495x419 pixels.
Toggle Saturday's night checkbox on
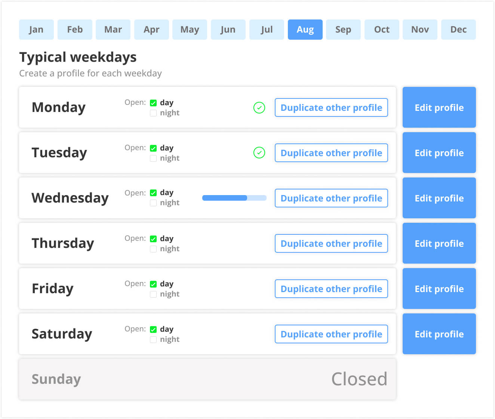(x=153, y=339)
